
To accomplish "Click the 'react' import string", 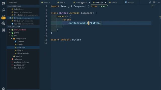I will pos(103,6).
